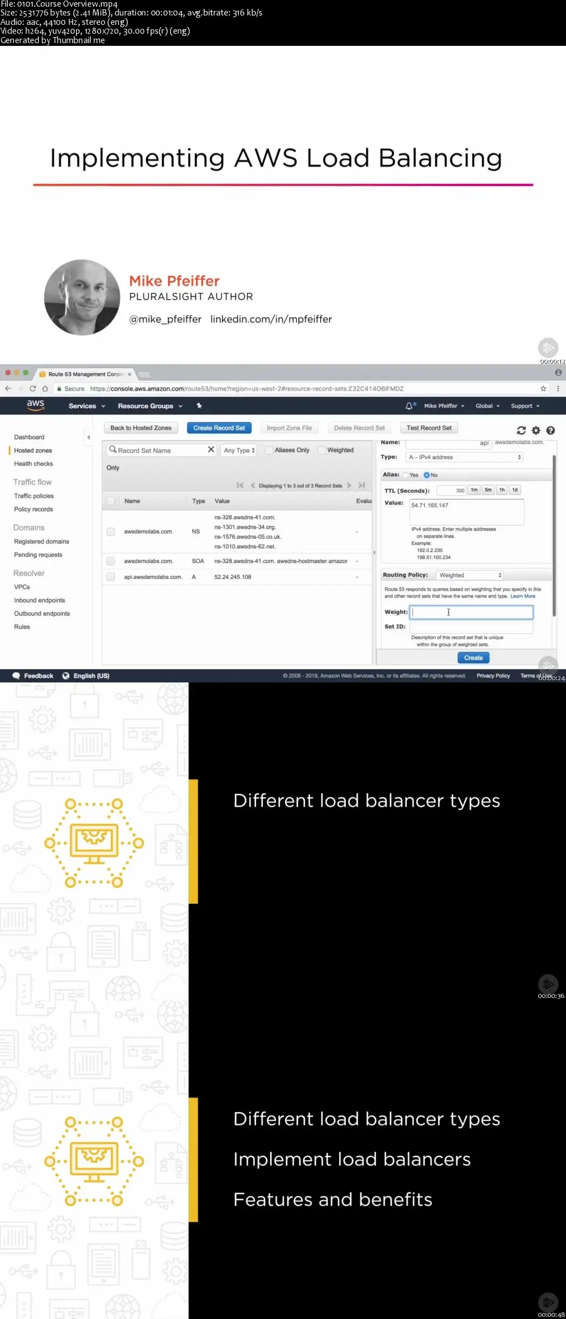Click the Value box with 54.71.165.147
Image resolution: width=566 pixels, height=1319 pixels.
click(x=467, y=512)
